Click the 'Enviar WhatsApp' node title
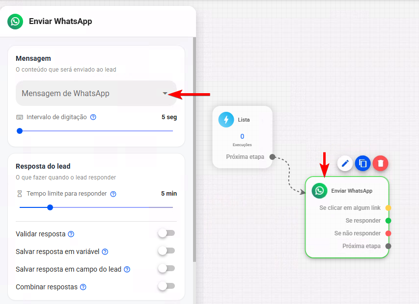The image size is (419, 304). point(352,191)
